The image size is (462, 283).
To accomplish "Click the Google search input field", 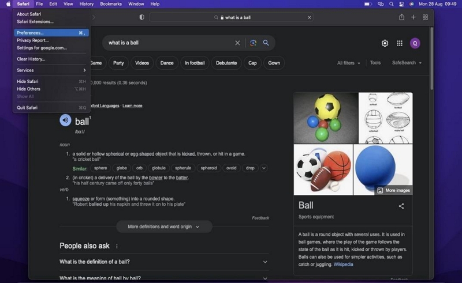I will pyautogui.click(x=169, y=43).
